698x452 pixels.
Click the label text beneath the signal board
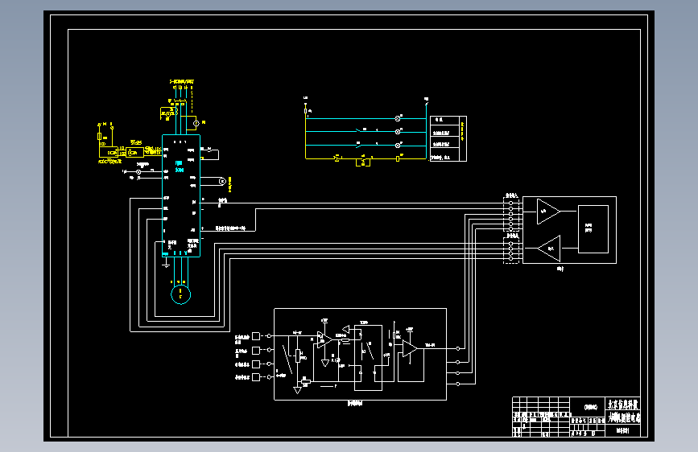click(355, 404)
